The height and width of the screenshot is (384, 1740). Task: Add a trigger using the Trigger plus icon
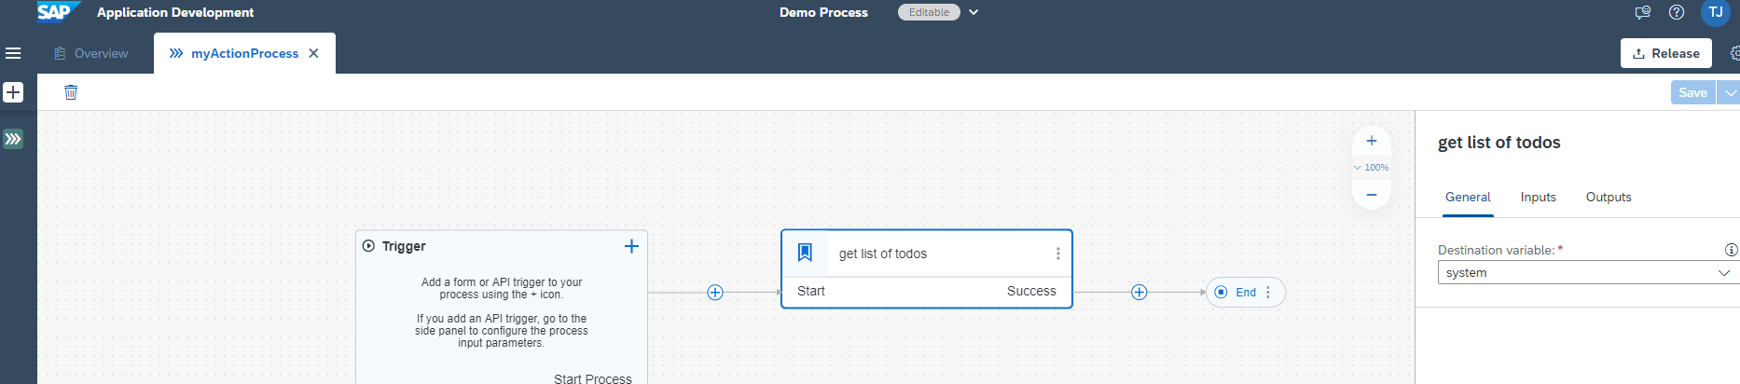click(631, 246)
